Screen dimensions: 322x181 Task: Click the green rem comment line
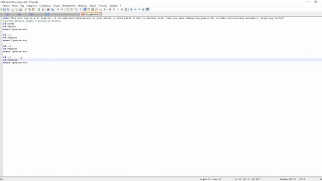32,21
